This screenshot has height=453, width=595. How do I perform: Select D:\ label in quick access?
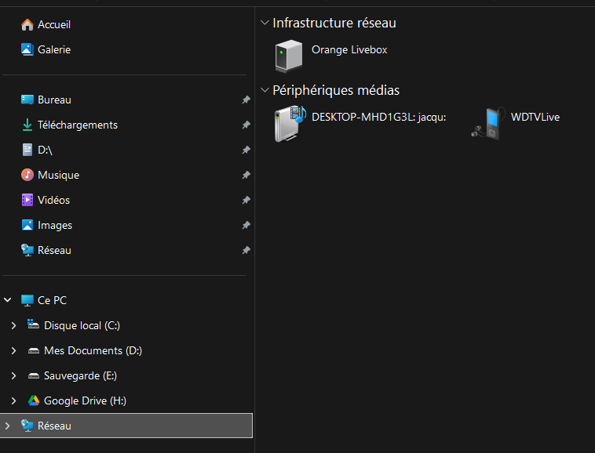[45, 150]
